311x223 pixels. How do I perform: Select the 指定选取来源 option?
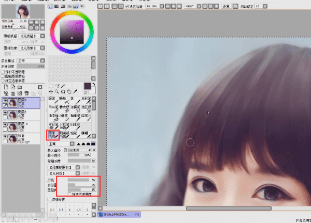pos(3,81)
